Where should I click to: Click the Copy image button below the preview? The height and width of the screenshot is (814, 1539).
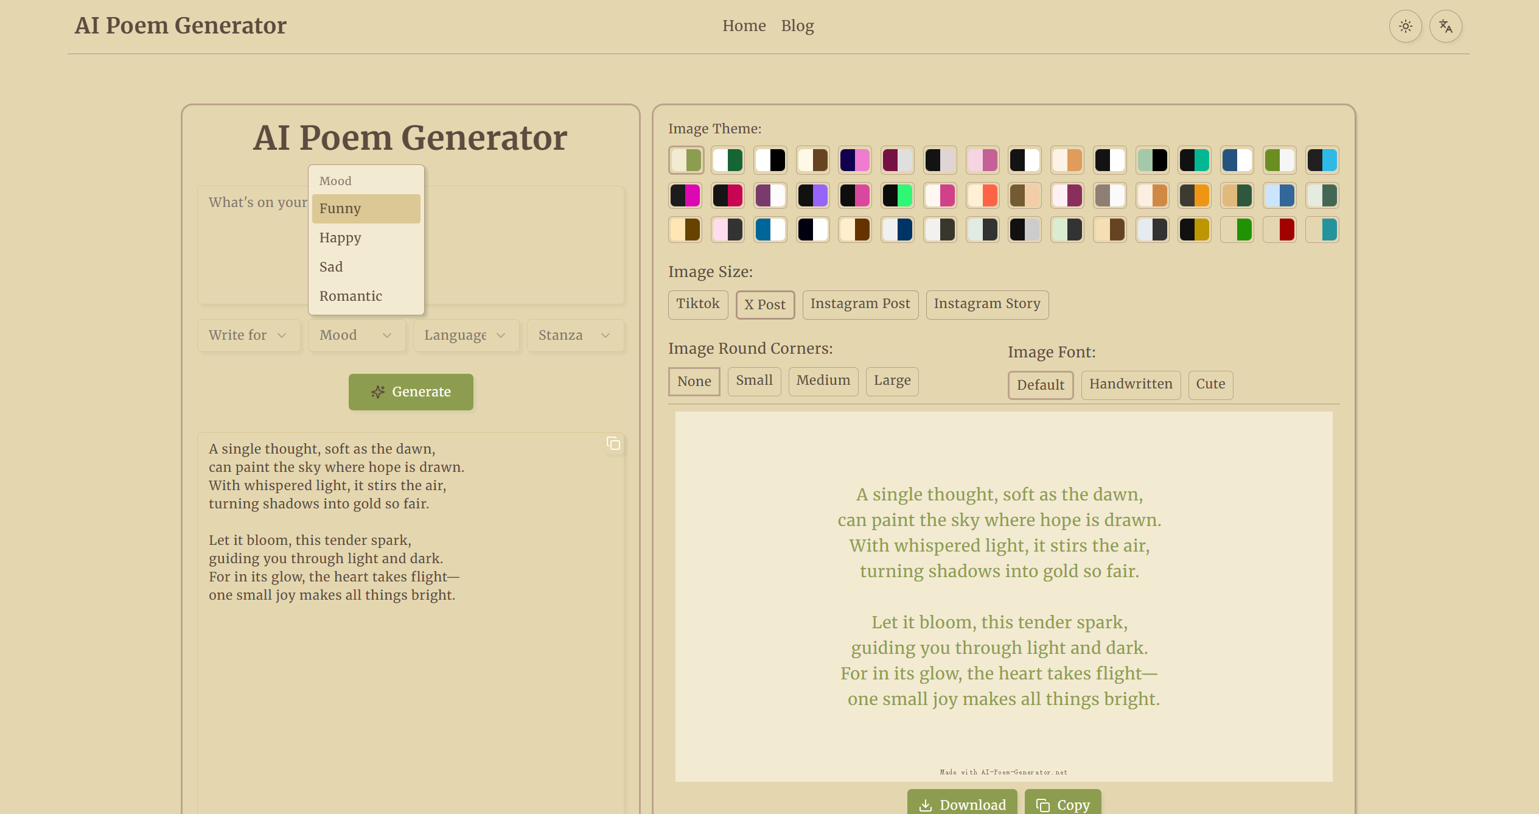coord(1063,804)
